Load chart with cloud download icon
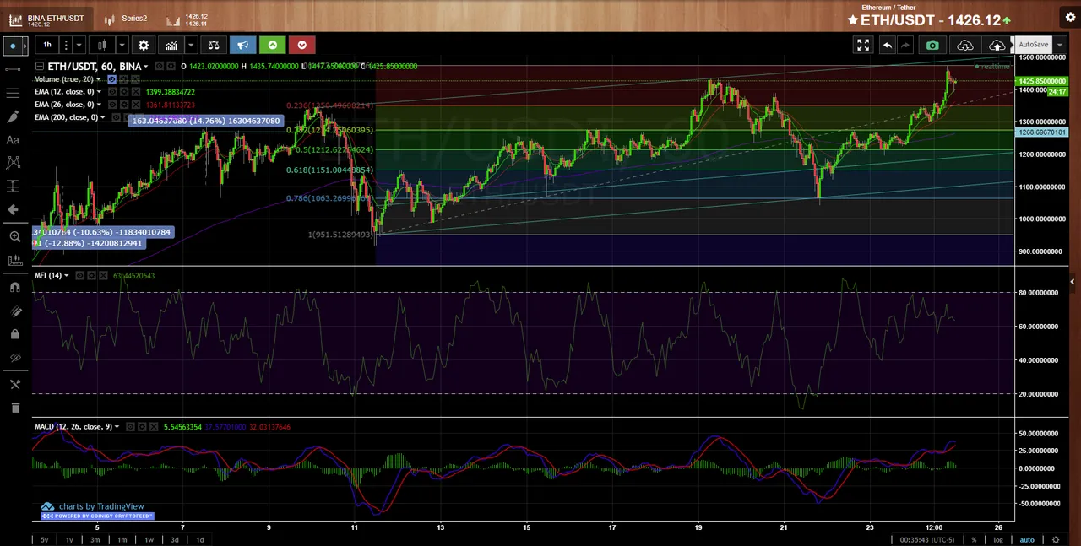 pyautogui.click(x=965, y=45)
